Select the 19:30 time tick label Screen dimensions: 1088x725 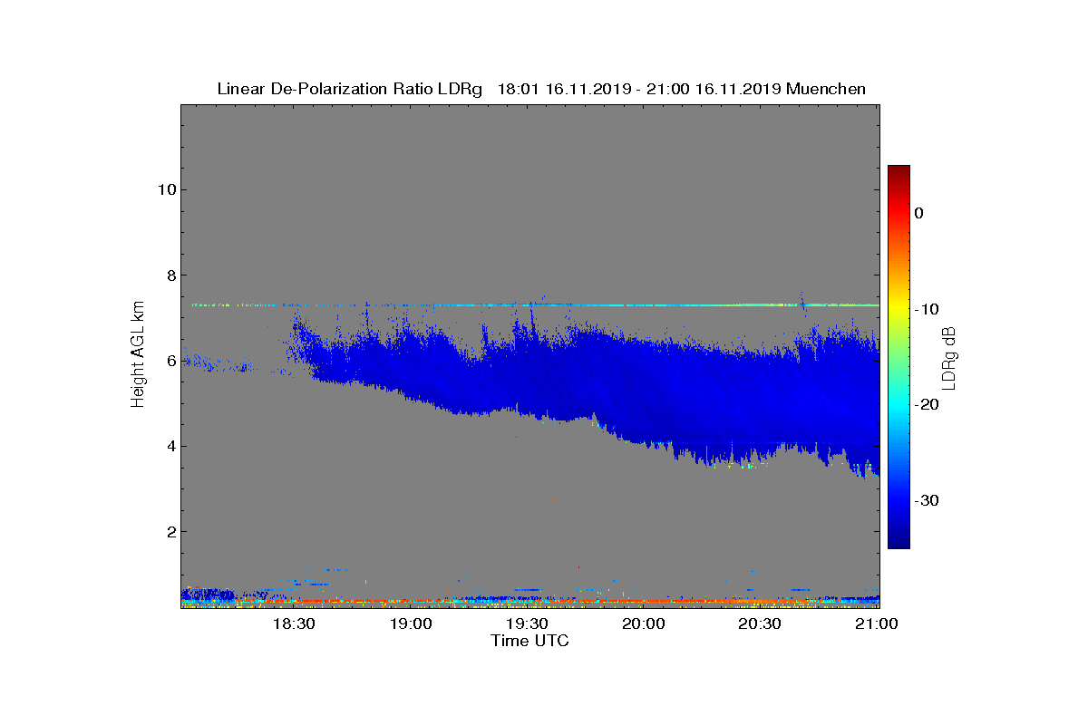[x=528, y=624]
